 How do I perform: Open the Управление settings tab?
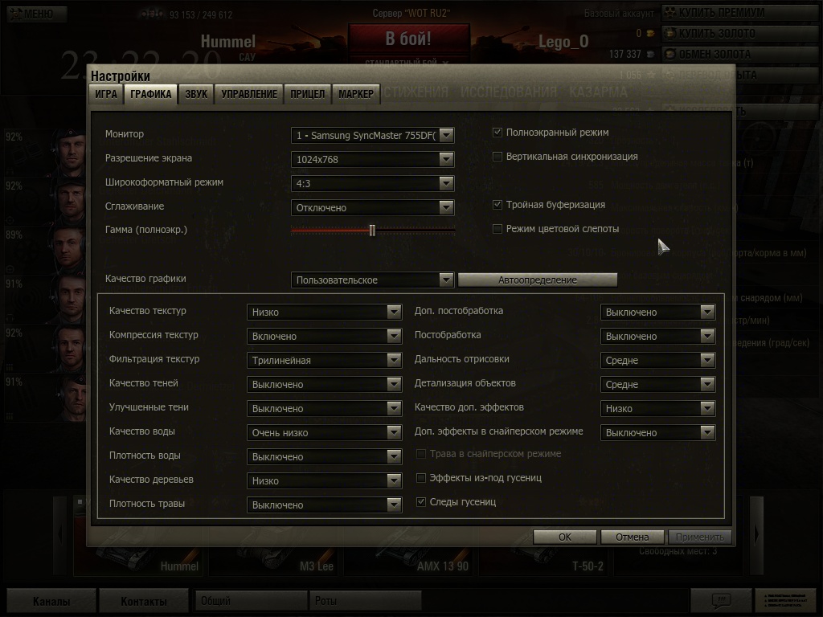249,94
